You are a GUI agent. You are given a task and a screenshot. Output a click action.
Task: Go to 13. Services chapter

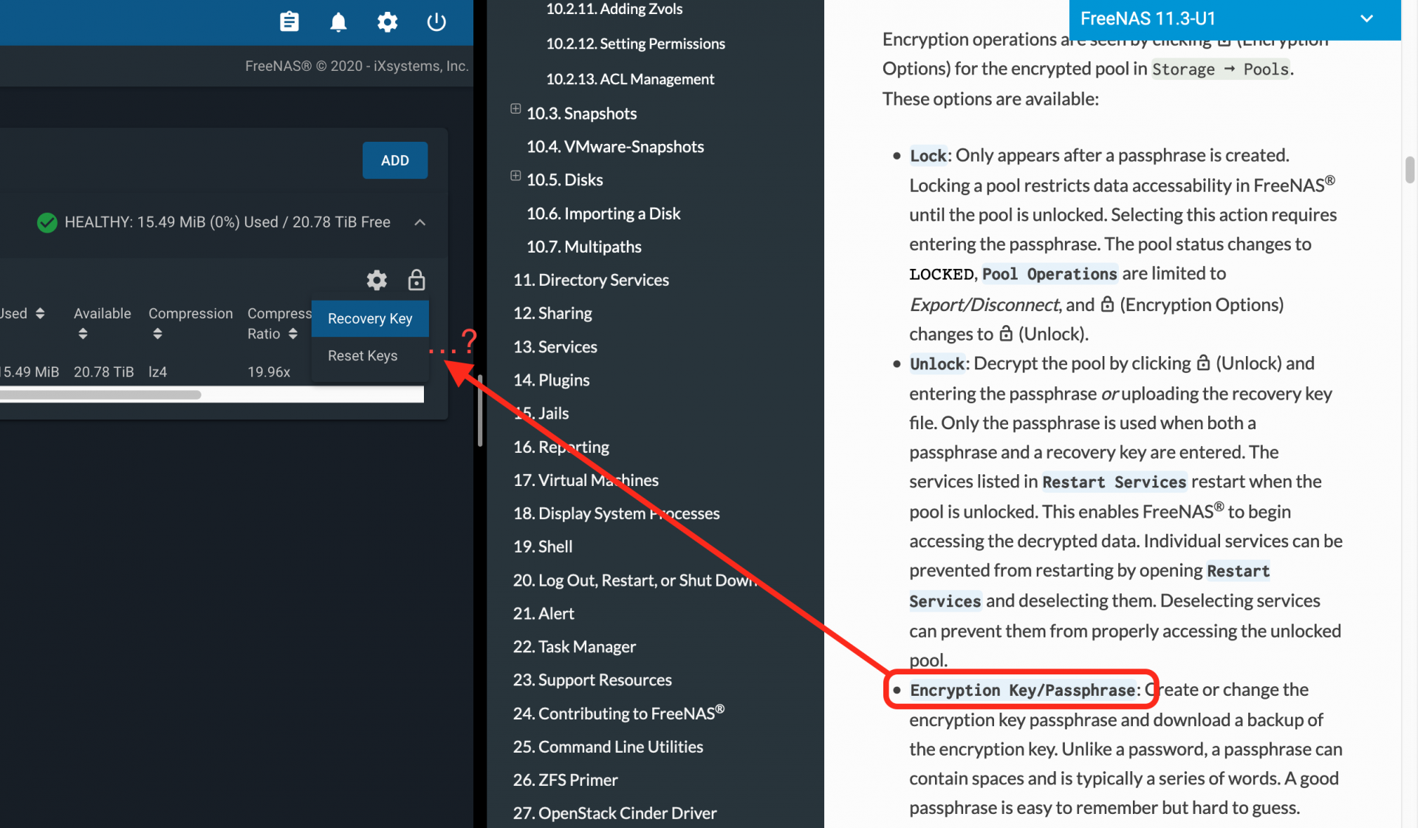point(555,346)
